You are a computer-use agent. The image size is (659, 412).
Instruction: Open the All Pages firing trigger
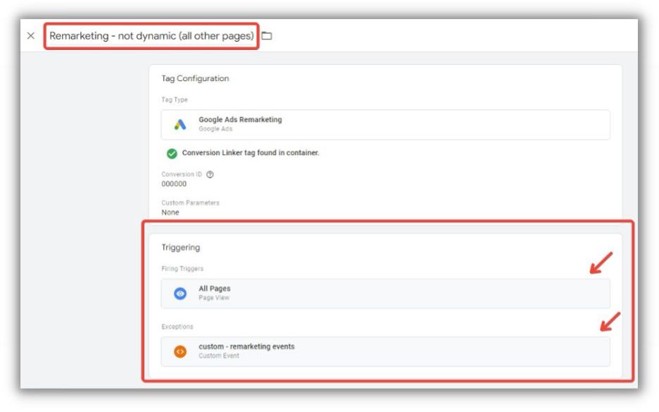point(215,289)
